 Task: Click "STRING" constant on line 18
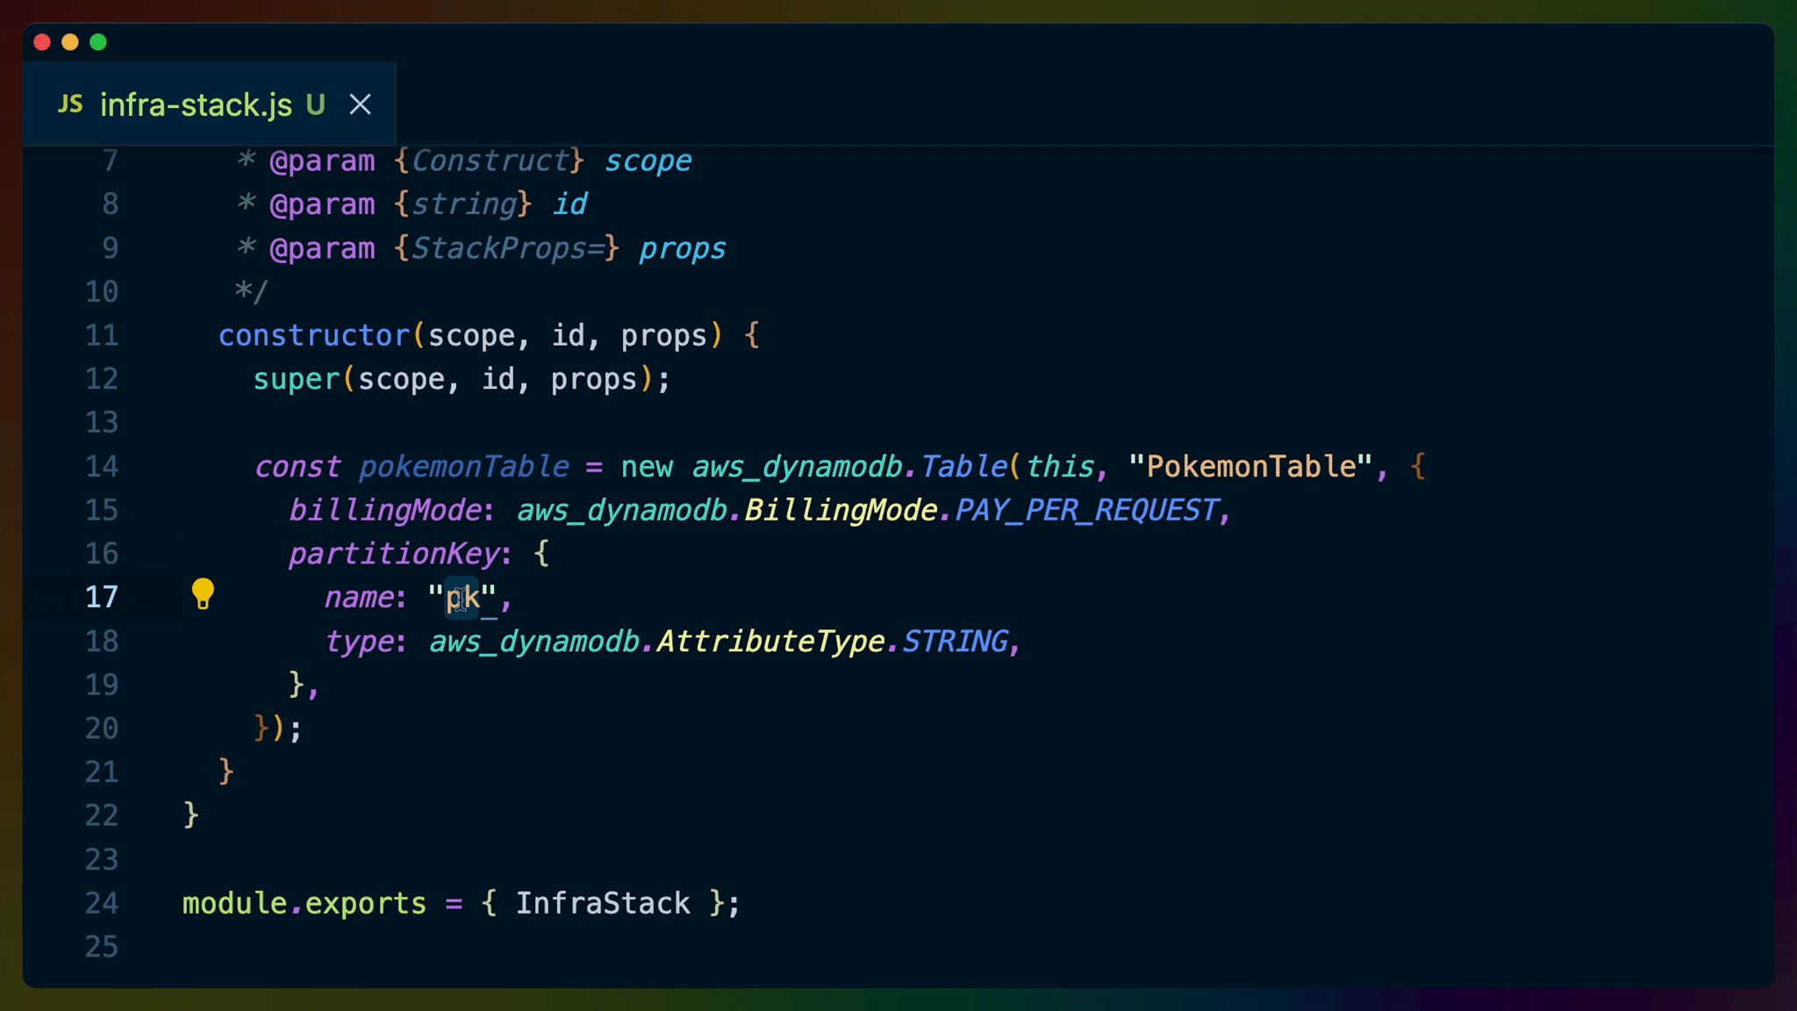pyautogui.click(x=956, y=642)
